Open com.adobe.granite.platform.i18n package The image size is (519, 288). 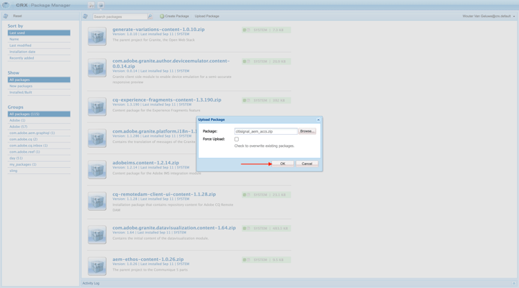click(x=154, y=131)
